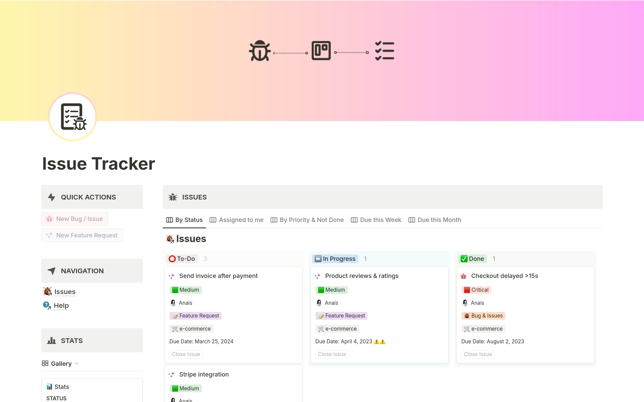The image size is (644, 402).
Task: Click the Help question mark icon
Action: (46, 305)
